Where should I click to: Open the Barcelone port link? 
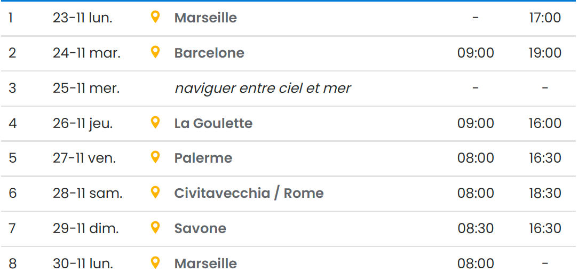[209, 53]
